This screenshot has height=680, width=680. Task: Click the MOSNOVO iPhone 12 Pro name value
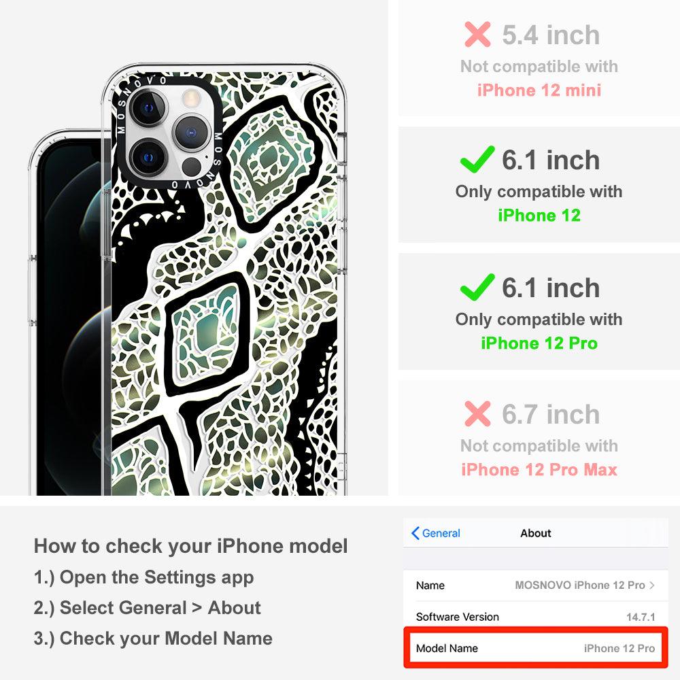pyautogui.click(x=580, y=585)
